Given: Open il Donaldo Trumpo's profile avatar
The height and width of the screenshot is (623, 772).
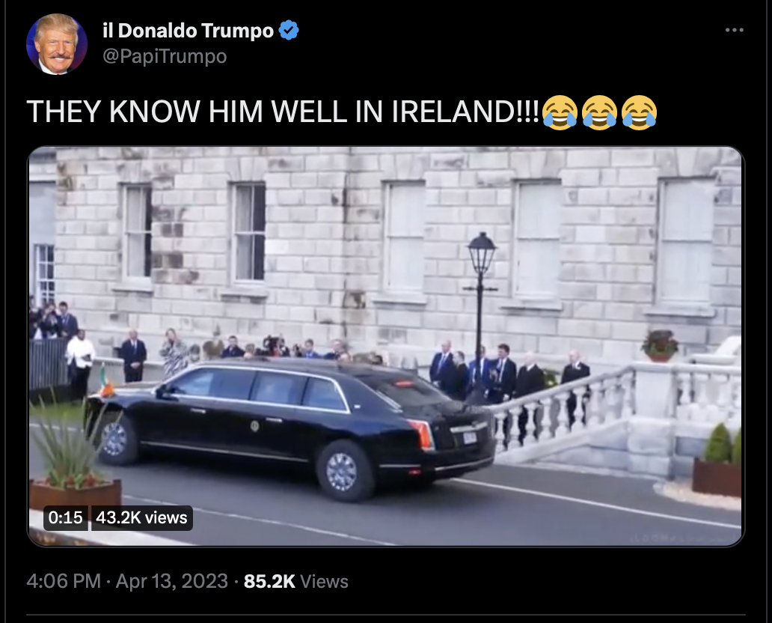Looking at the screenshot, I should (x=57, y=44).
